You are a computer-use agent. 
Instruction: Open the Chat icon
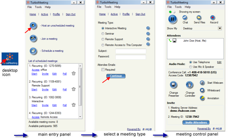tap(185, 18)
